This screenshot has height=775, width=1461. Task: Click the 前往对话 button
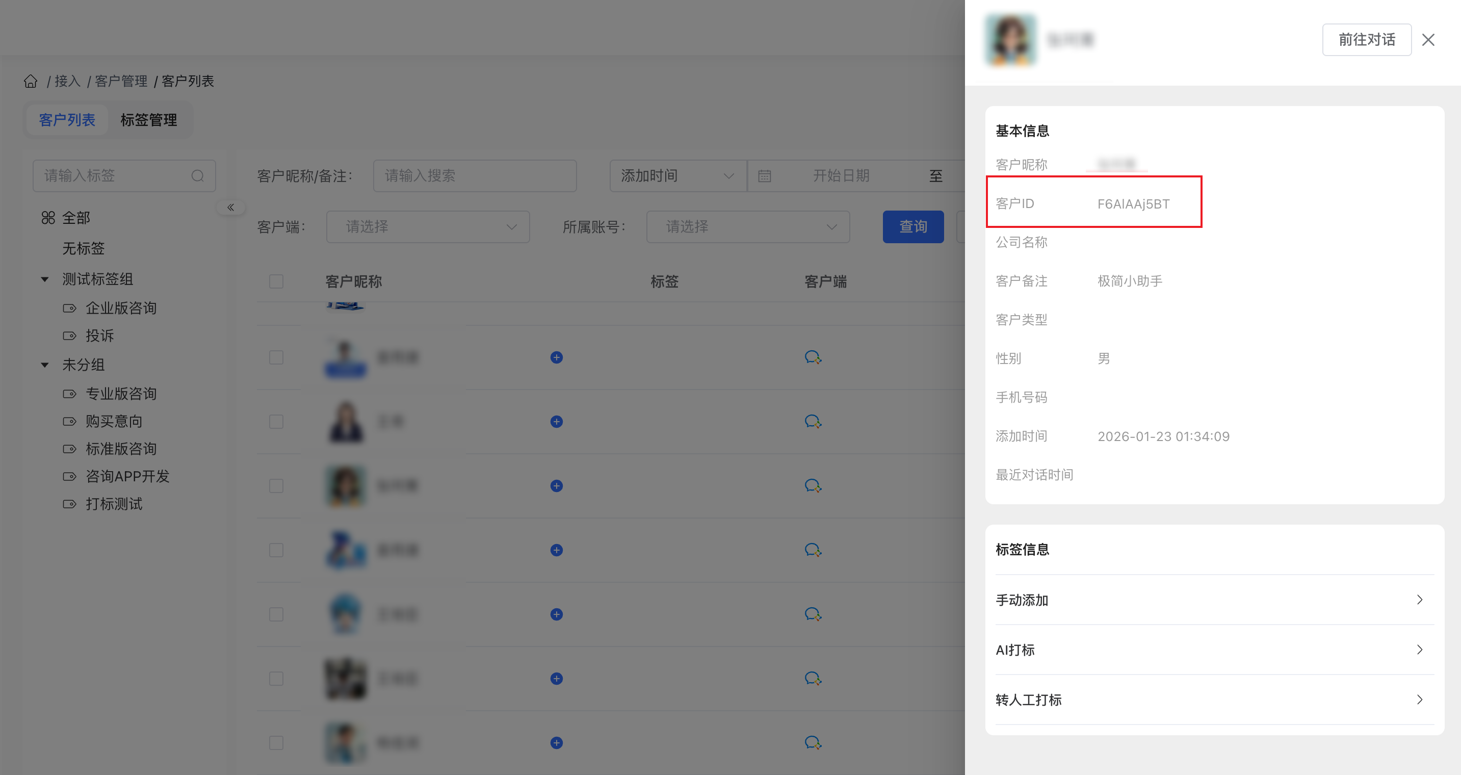[1366, 40]
